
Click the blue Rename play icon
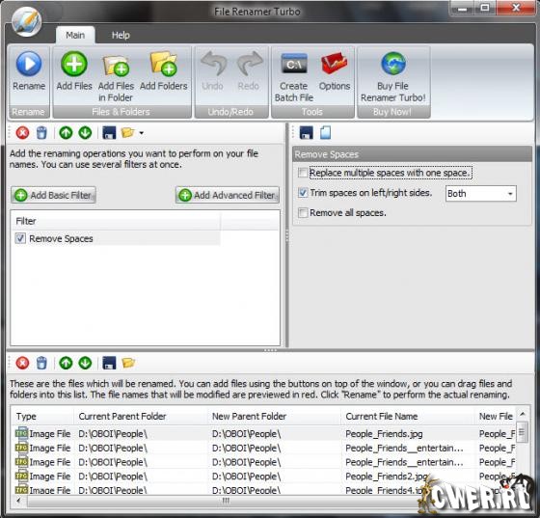pos(29,64)
